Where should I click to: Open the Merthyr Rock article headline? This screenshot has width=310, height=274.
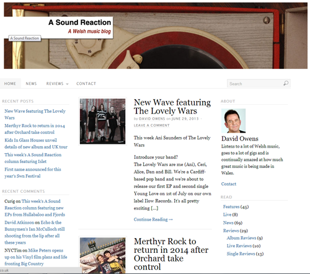click(171, 254)
